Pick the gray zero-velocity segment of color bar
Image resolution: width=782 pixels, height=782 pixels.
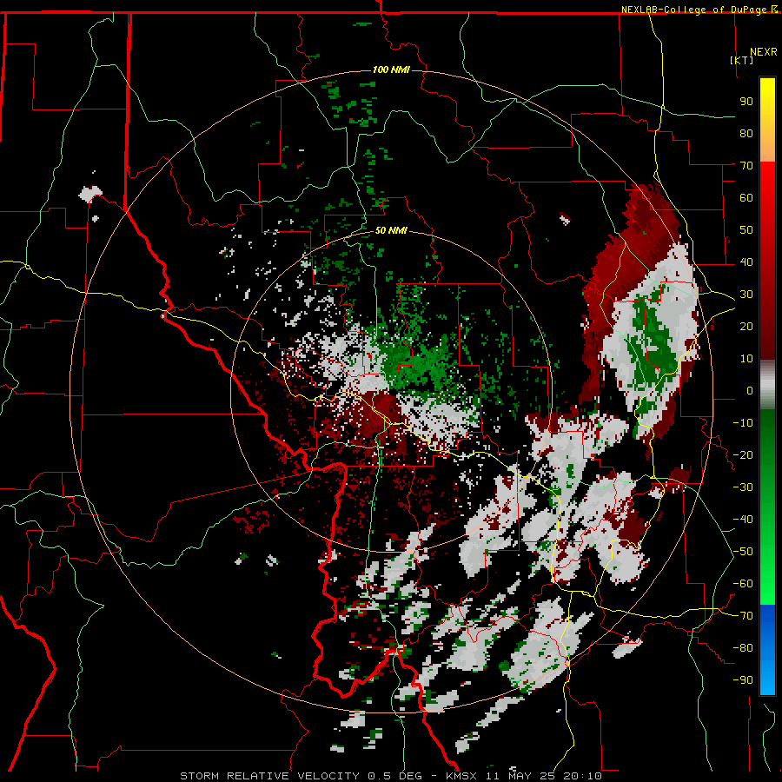pos(767,385)
